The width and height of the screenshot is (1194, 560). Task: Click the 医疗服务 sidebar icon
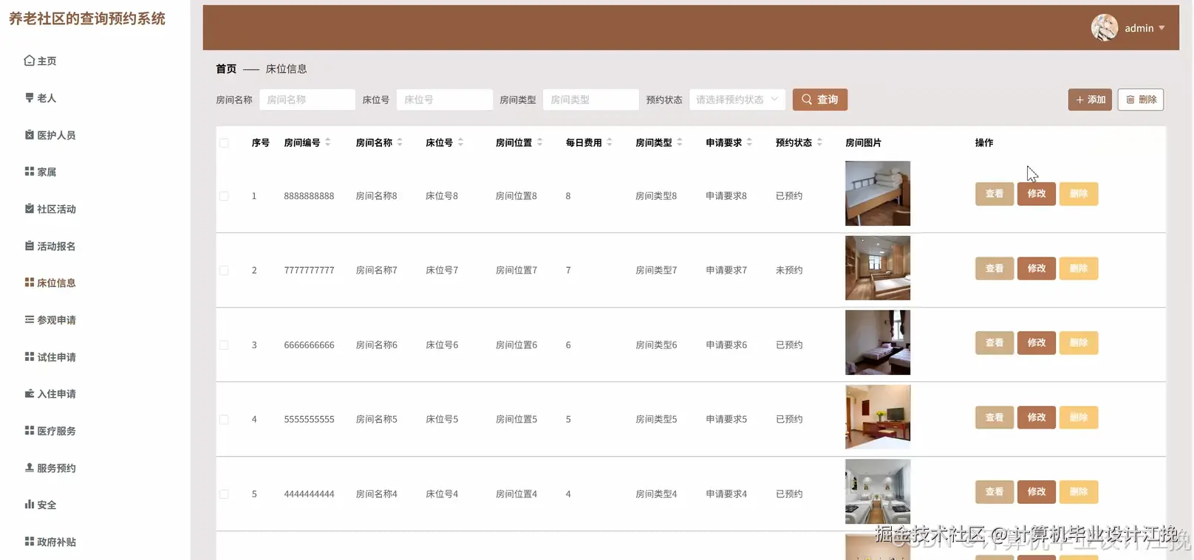(30, 430)
